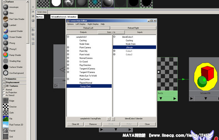Select the Ocean Shader icon
Image resolution: width=219 pixels, height=140 pixels.
(5, 37)
